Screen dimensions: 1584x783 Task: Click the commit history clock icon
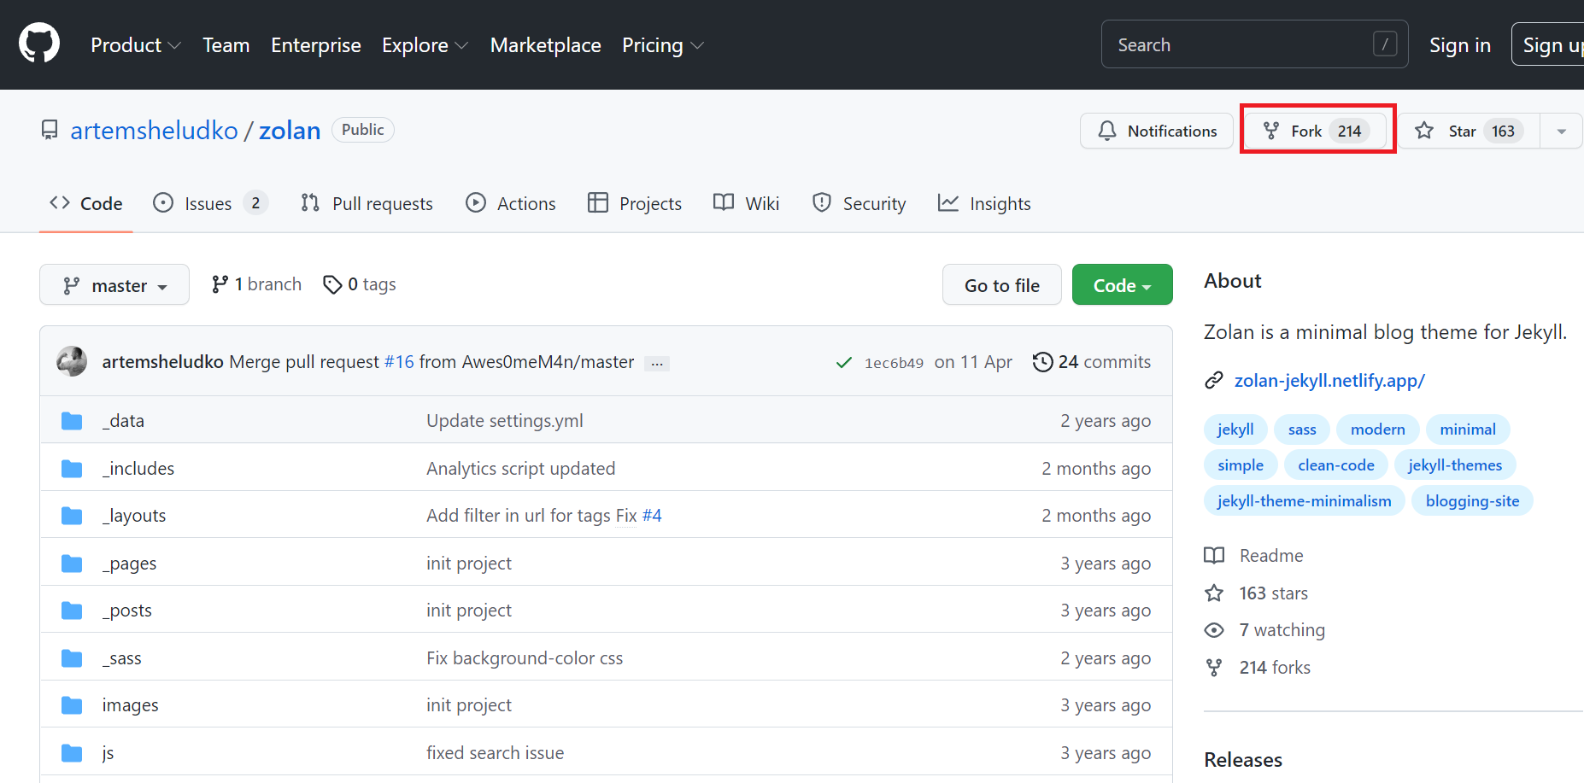[1042, 362]
